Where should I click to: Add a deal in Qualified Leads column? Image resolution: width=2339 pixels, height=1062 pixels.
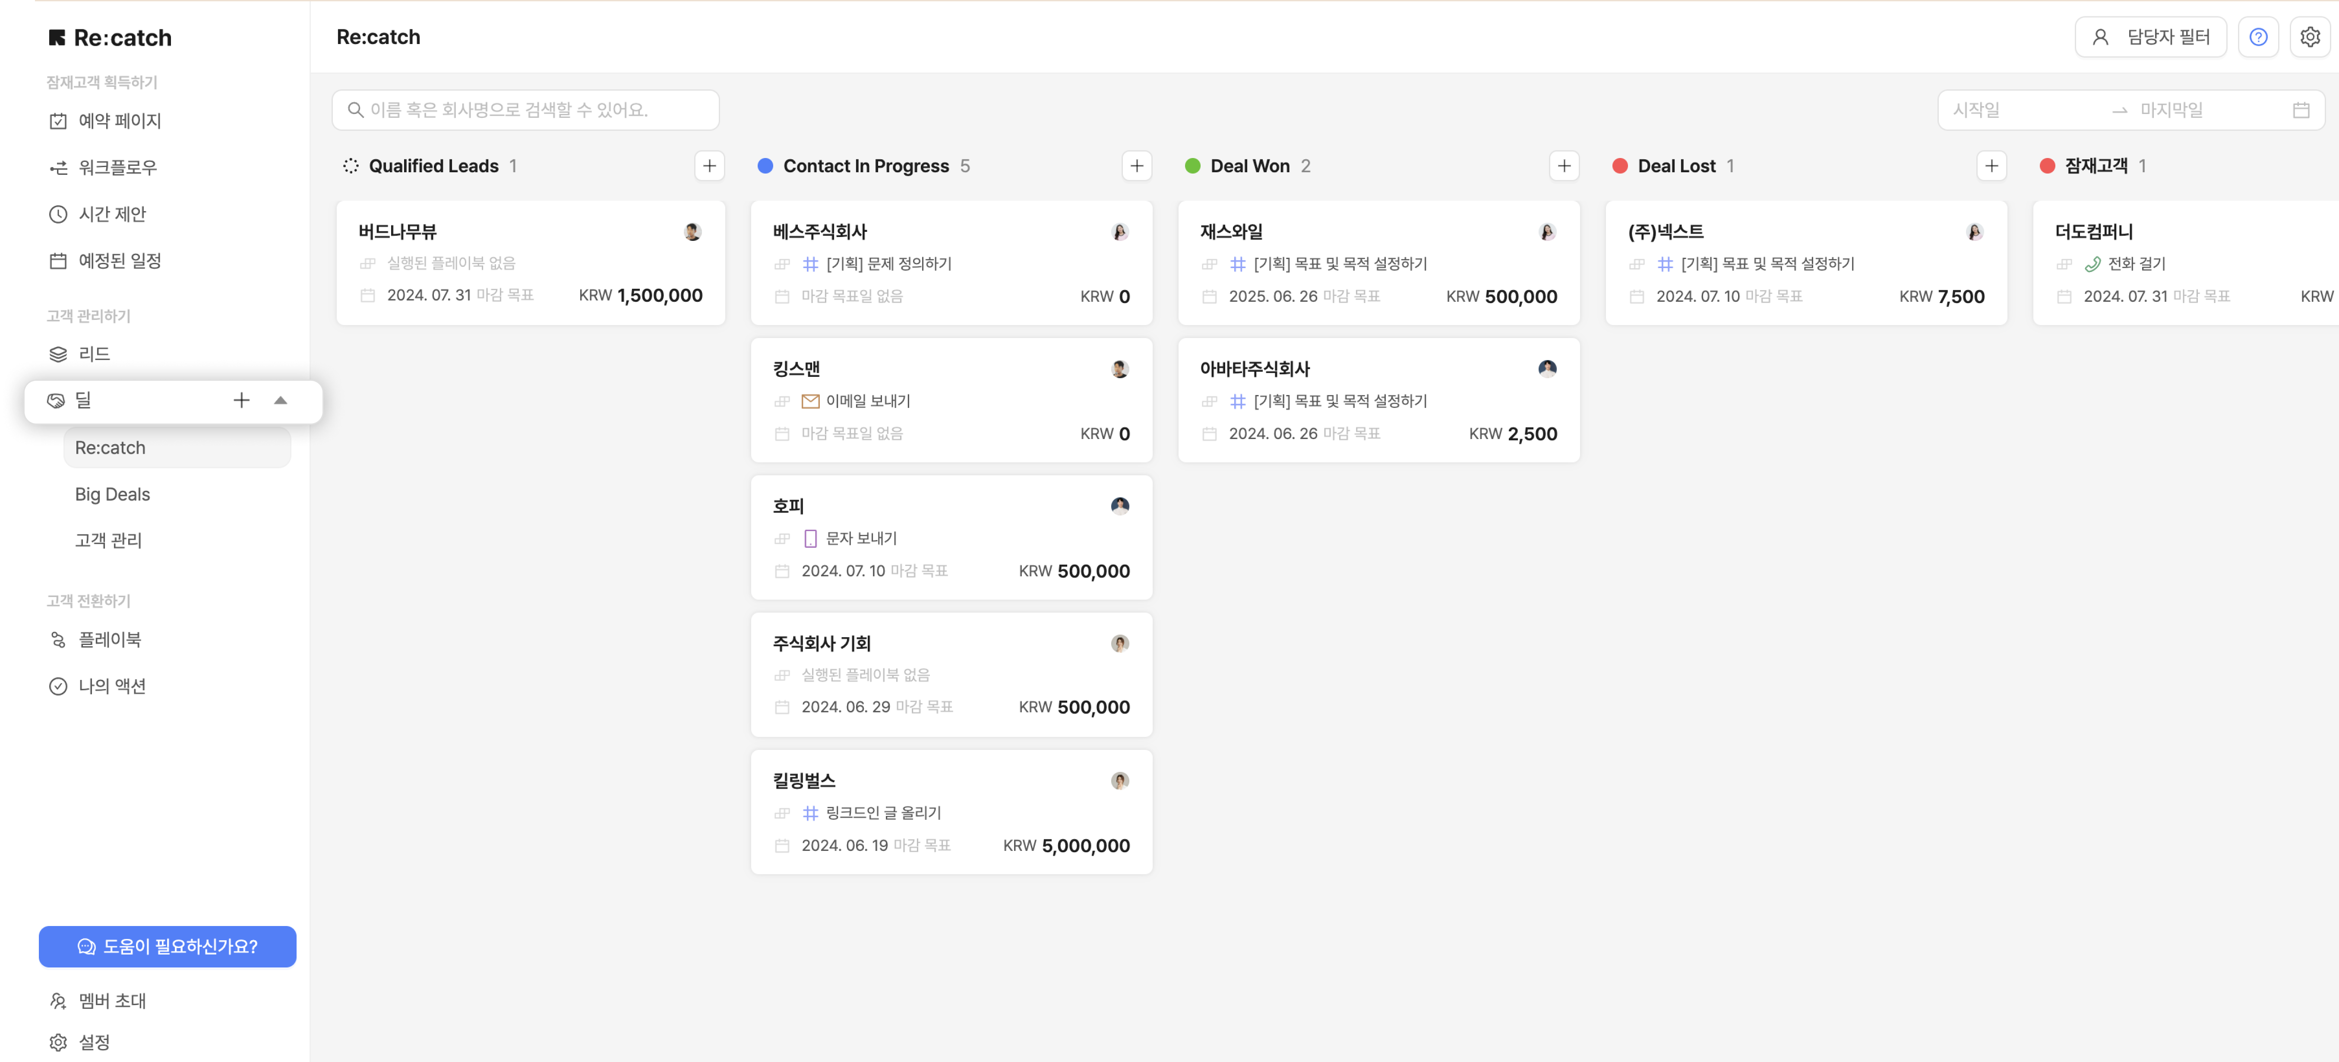tap(709, 166)
